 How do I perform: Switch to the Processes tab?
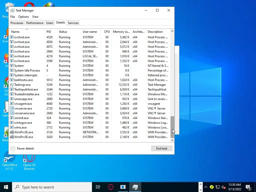pyautogui.click(x=17, y=23)
